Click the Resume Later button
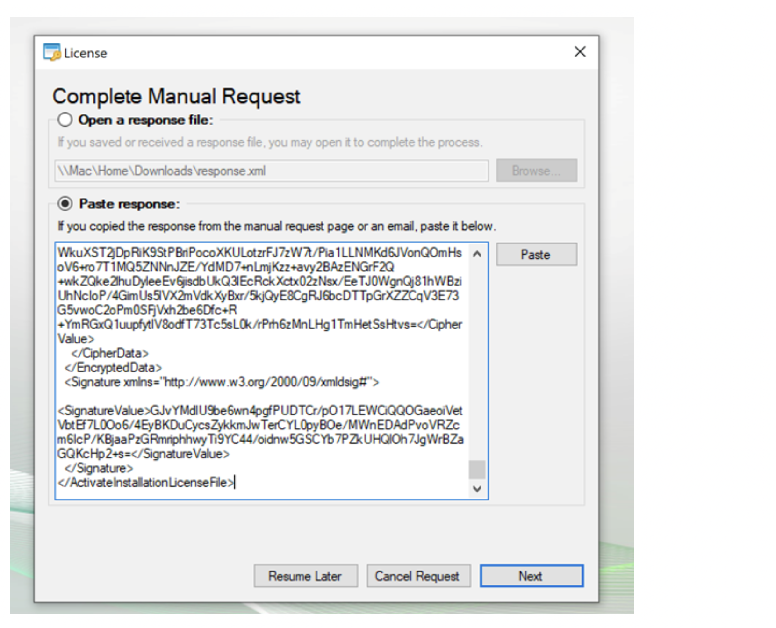The image size is (776, 628). 305,576
